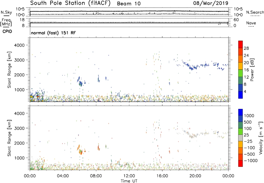Click "4000" on the power panel axis
The width and height of the screenshot is (264, 183).
[x=19, y=45]
